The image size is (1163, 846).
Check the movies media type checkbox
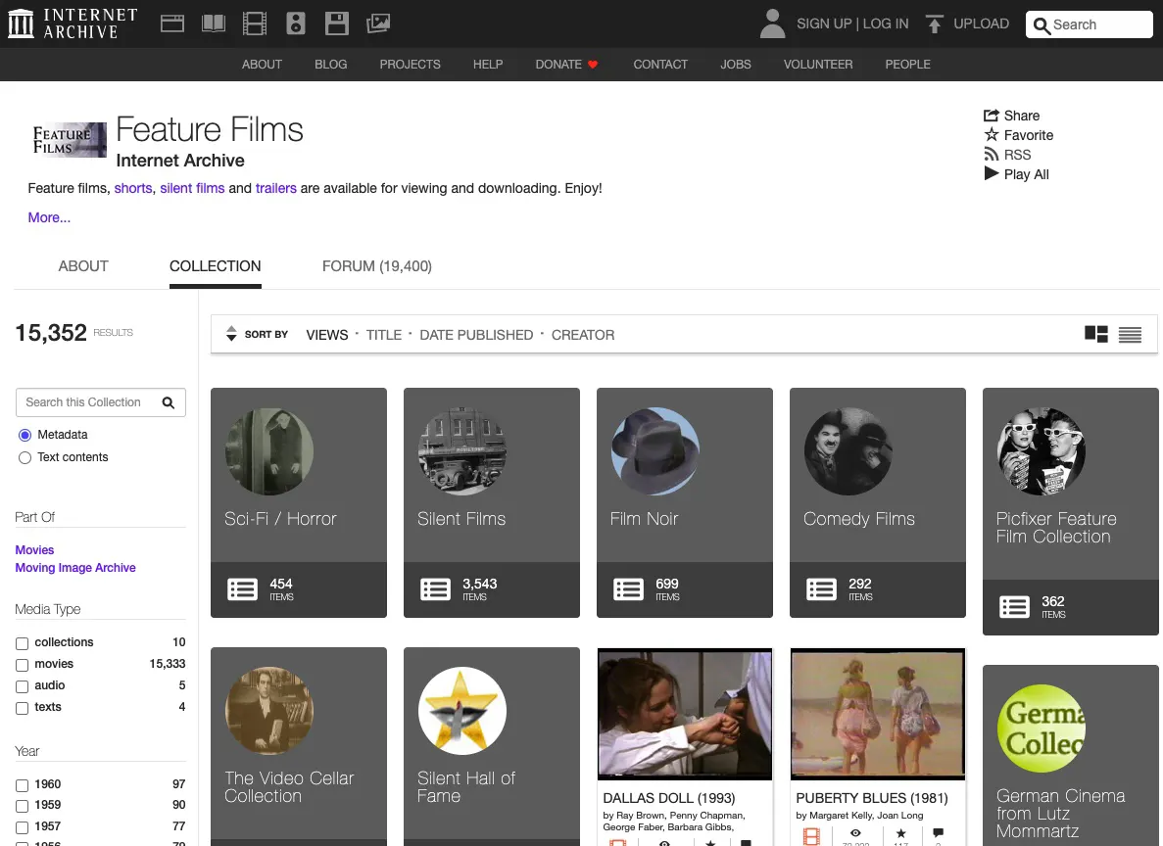coord(23,665)
